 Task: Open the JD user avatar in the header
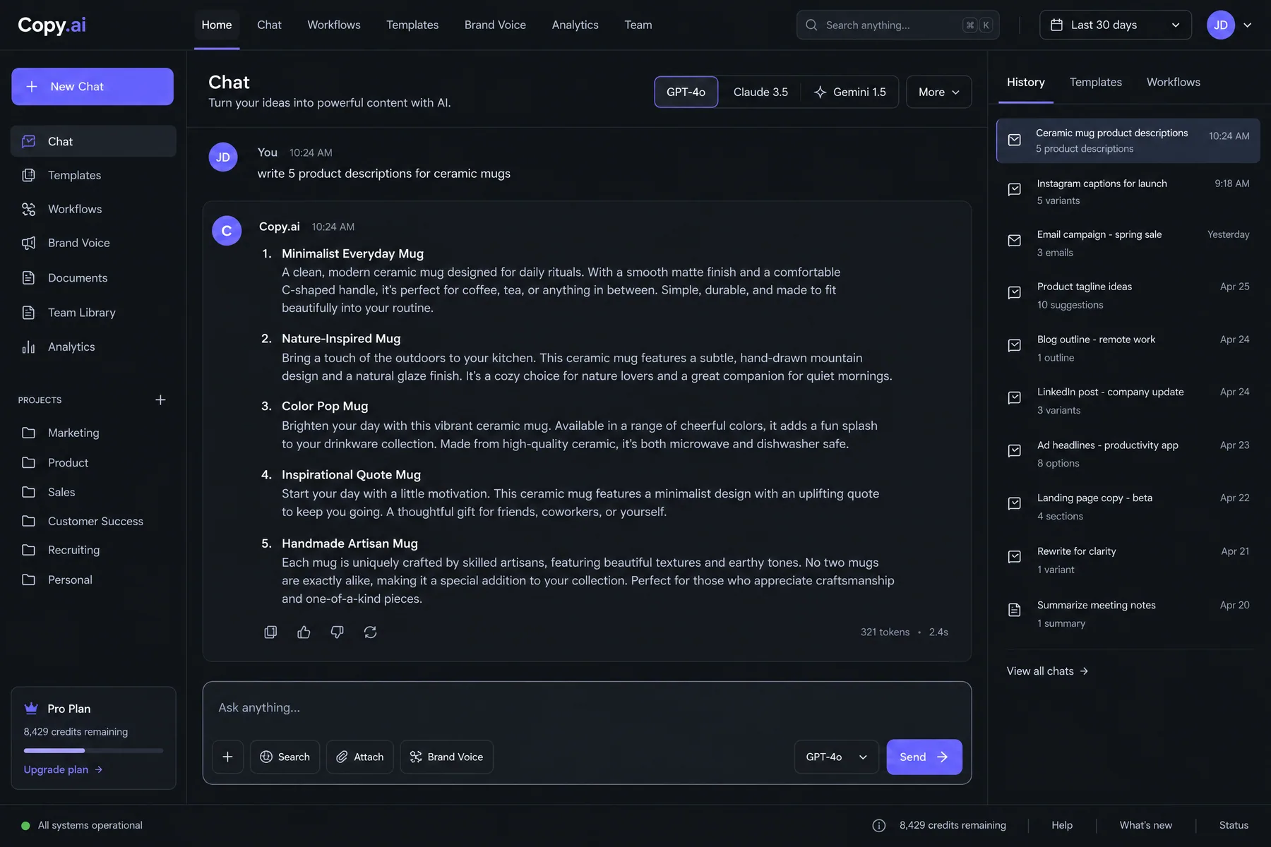tap(1220, 25)
